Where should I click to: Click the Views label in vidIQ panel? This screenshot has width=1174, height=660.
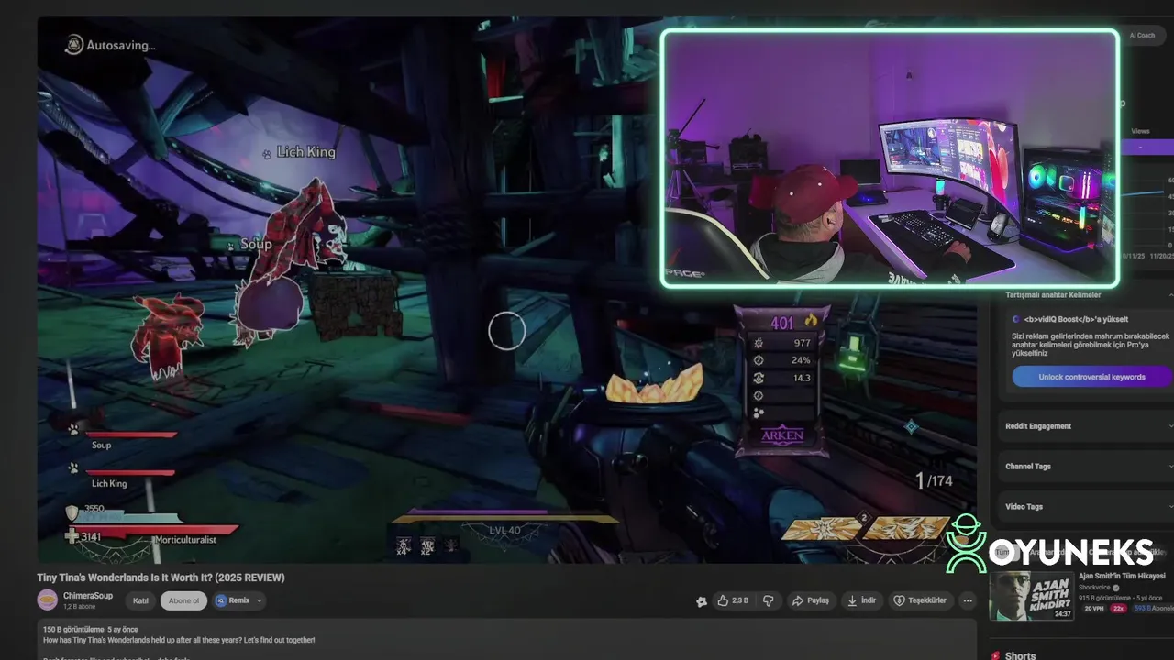click(1140, 131)
